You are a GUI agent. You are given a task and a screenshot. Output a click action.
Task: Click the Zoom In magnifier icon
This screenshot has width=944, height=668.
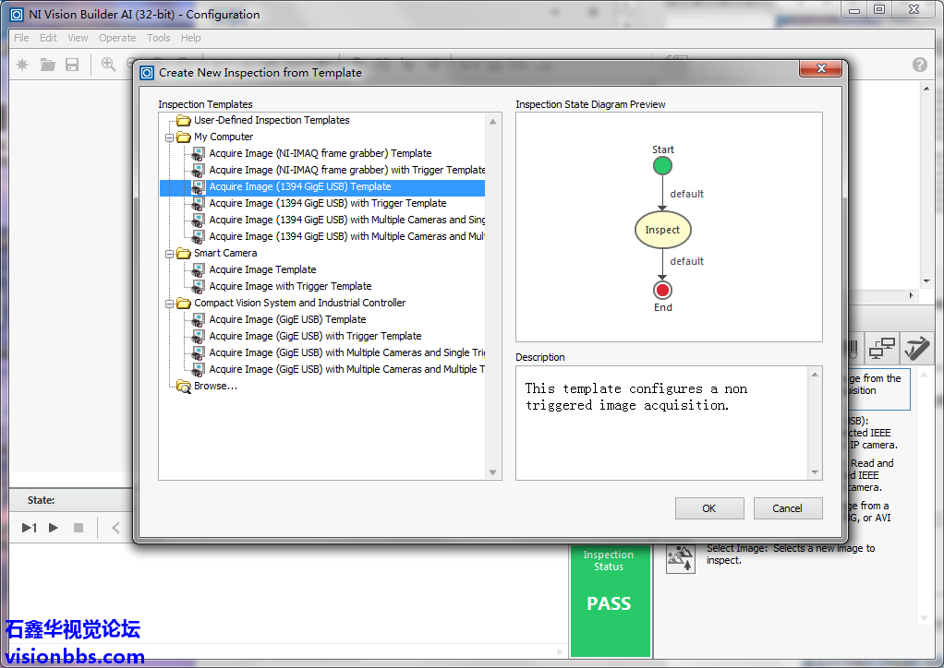point(109,65)
